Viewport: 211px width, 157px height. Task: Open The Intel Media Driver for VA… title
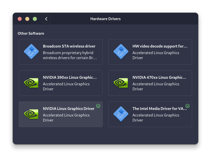pyautogui.click(x=160, y=108)
